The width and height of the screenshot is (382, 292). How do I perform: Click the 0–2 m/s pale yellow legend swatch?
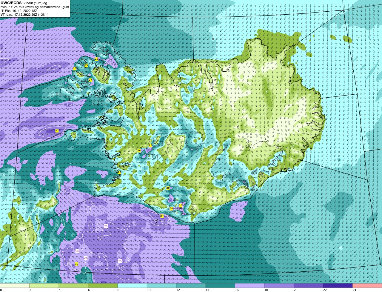[15, 285]
